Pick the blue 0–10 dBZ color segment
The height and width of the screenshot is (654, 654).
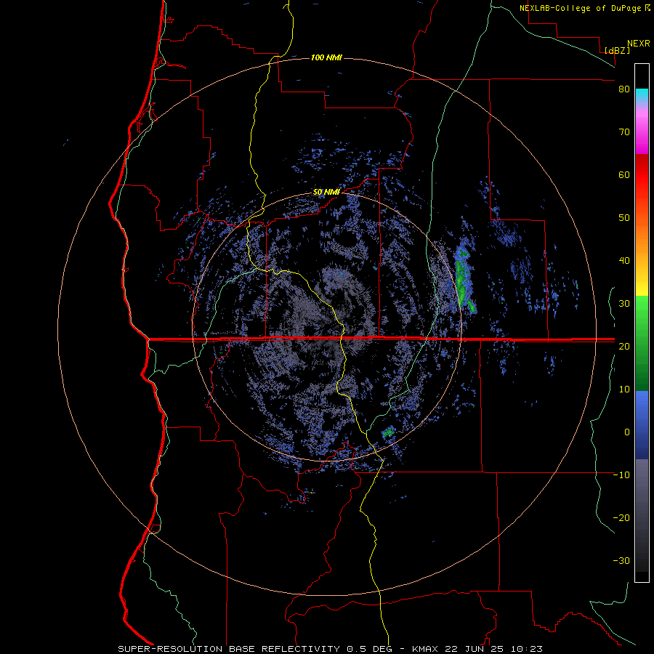coord(642,411)
